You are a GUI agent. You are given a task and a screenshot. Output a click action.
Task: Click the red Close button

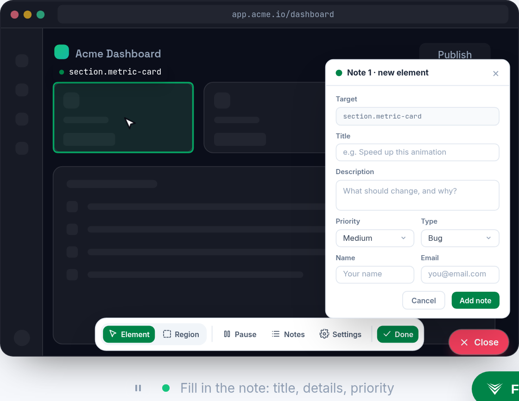click(x=479, y=342)
